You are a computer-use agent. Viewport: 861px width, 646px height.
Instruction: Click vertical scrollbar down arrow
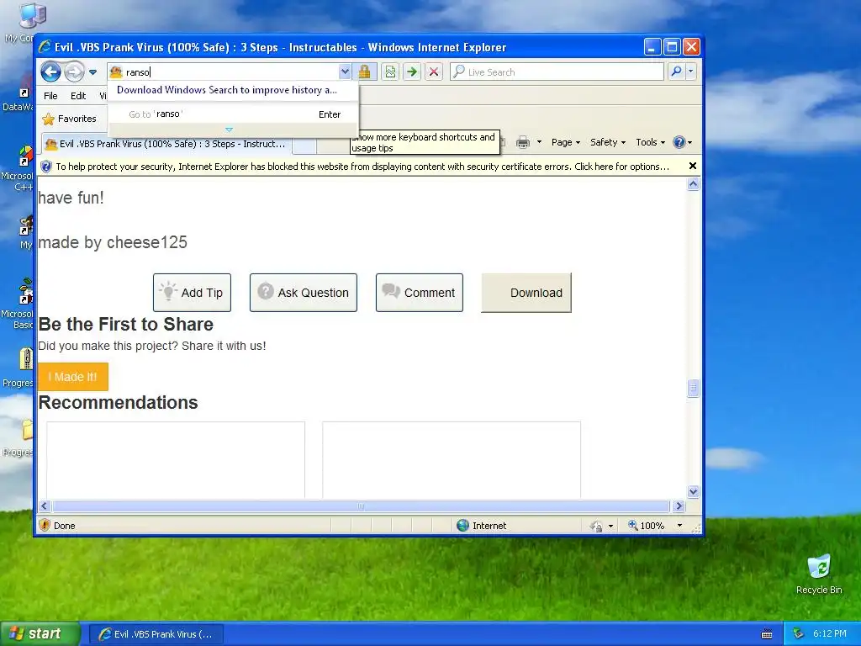(x=693, y=491)
